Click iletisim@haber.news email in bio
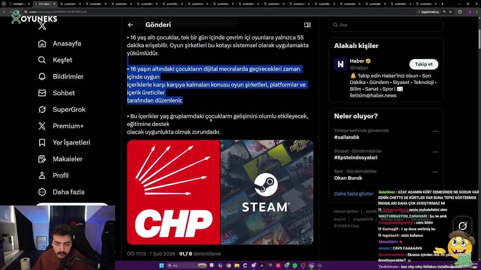This screenshot has height=270, width=481. click(373, 95)
